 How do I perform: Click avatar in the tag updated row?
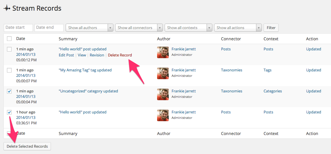click(163, 73)
